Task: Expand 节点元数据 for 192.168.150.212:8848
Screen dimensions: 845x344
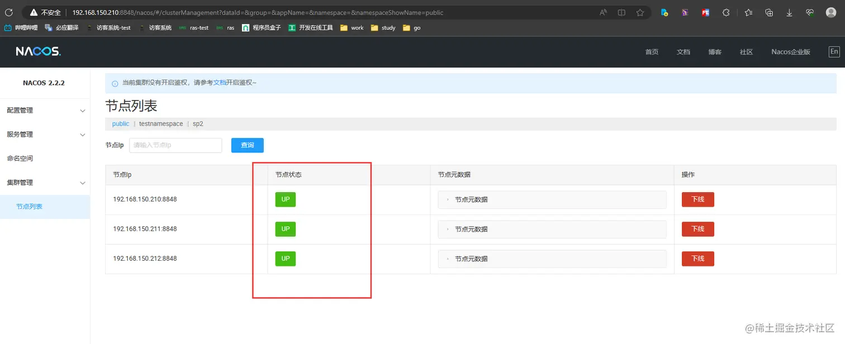Action: [x=552, y=259]
